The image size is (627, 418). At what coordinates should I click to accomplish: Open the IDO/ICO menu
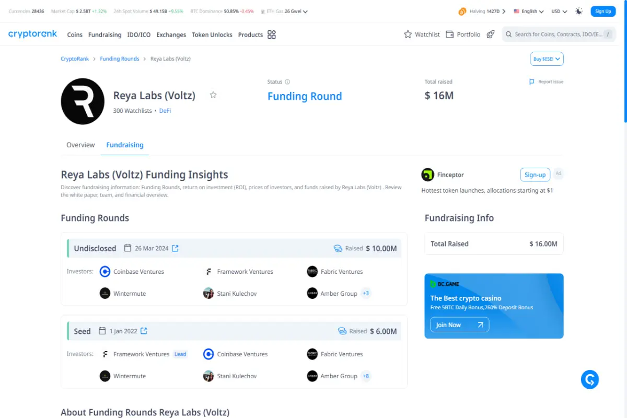coord(138,34)
